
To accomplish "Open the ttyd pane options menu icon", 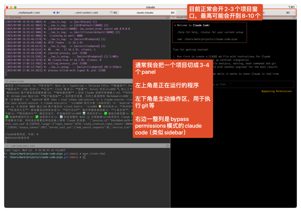I will click(x=167, y=17).
